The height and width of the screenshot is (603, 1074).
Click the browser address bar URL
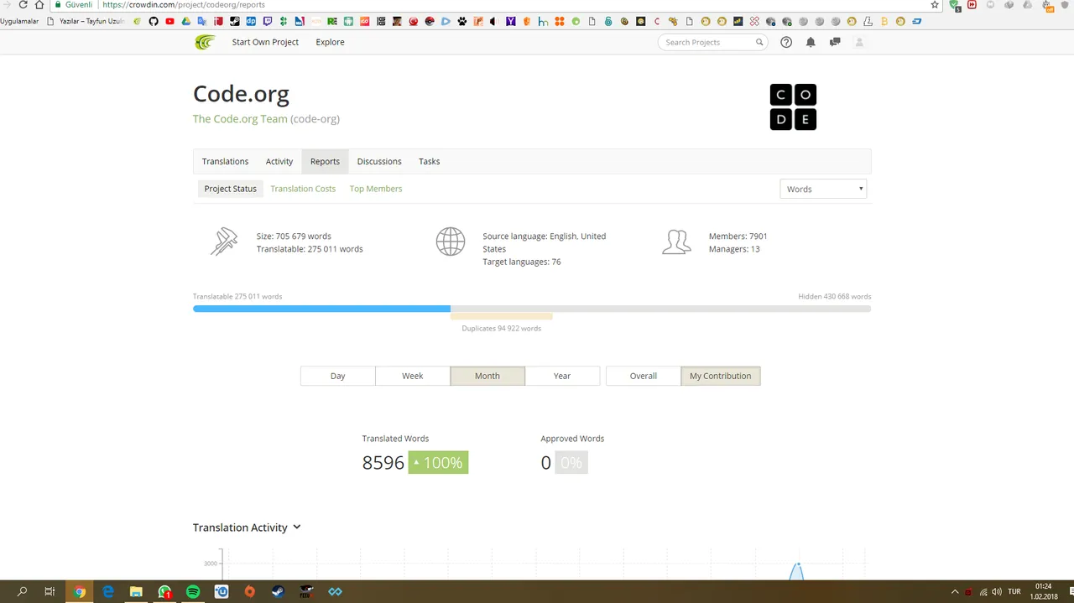184,4
